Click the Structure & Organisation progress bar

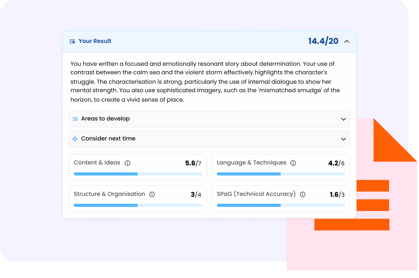pyautogui.click(x=138, y=205)
